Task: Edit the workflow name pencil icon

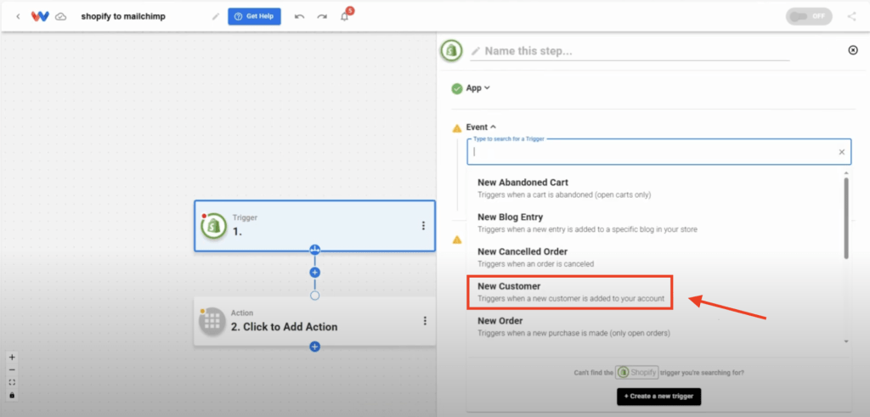Action: [x=216, y=17]
